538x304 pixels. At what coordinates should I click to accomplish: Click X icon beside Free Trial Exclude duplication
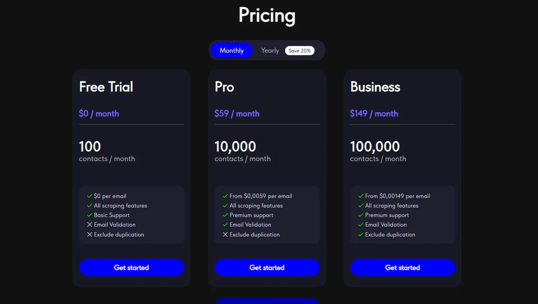point(89,235)
